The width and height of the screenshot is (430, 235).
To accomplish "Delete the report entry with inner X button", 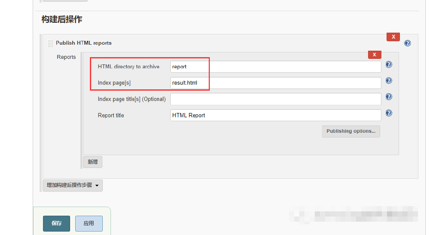I will point(375,55).
